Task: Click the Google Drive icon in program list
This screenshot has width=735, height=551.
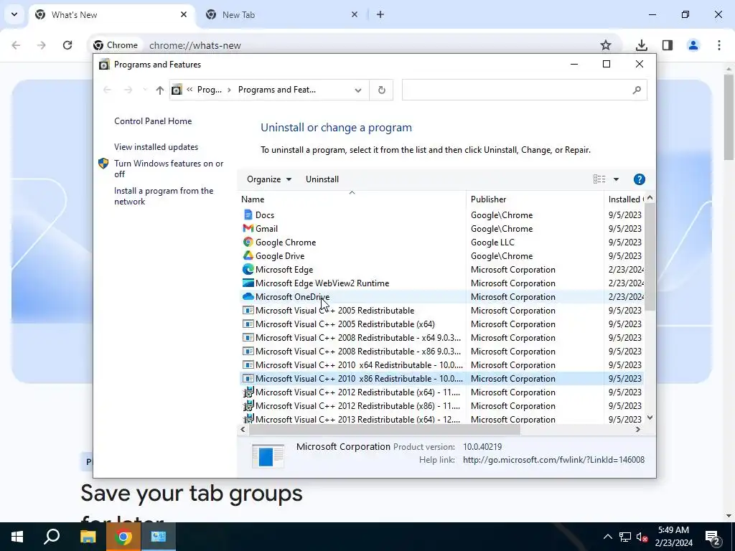Action: (x=248, y=256)
